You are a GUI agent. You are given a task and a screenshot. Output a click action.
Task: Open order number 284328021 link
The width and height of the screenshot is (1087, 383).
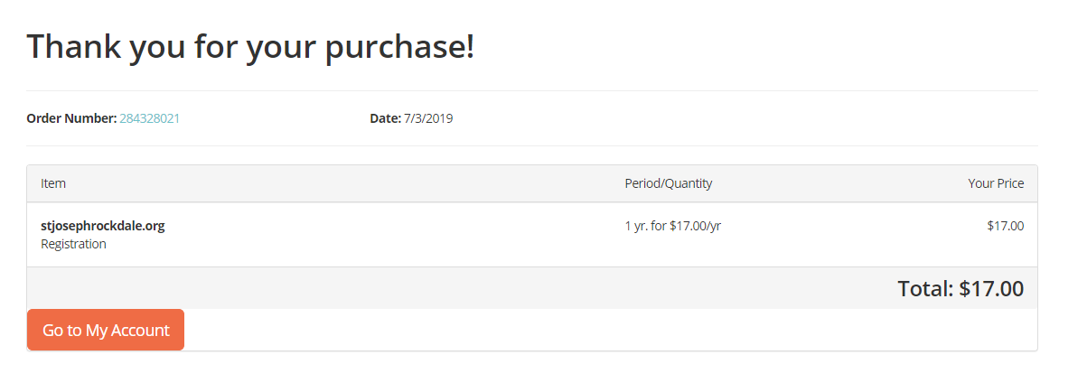coord(150,118)
